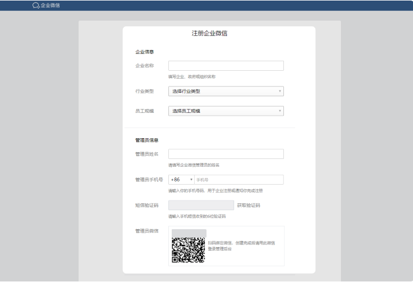
Task: Click the 短信验证码 code input box
Action: click(201, 205)
